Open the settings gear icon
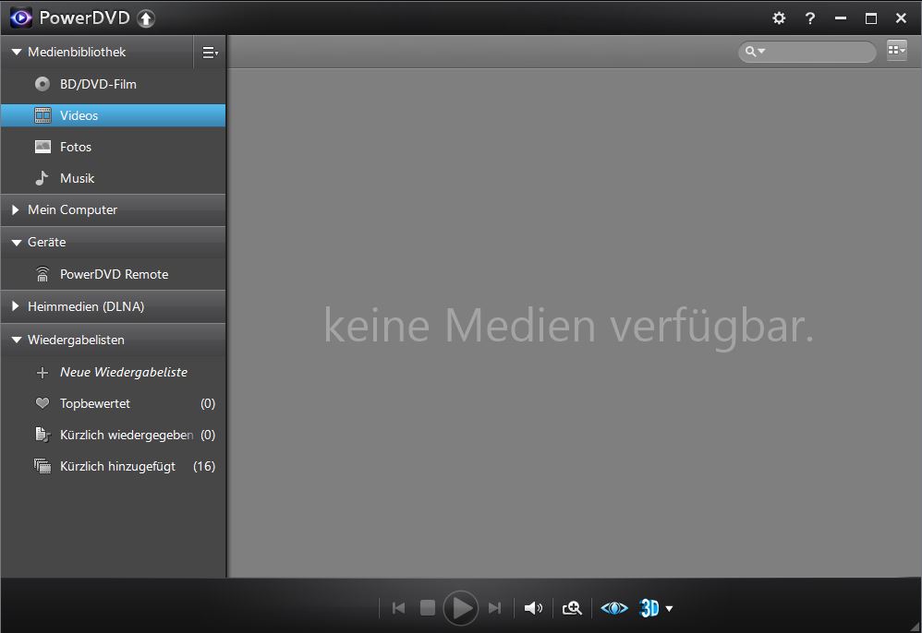Viewport: 922px width, 633px height. pos(779,18)
